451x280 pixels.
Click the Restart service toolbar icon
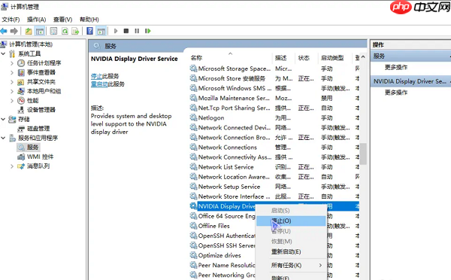click(148, 31)
